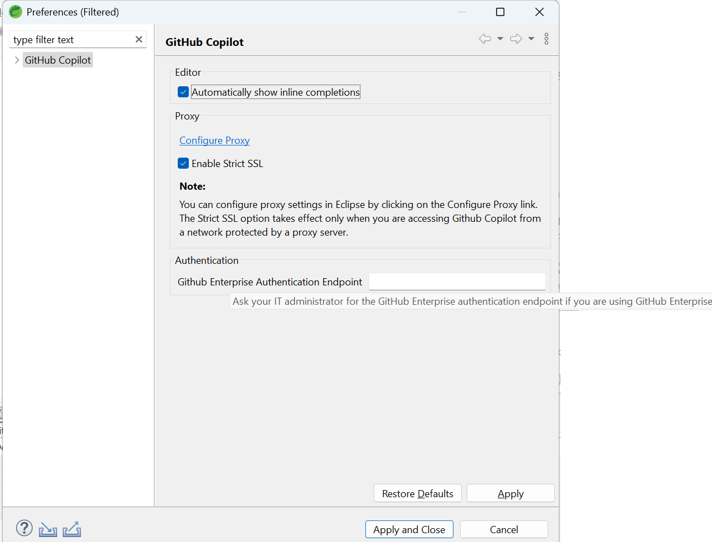Image resolution: width=712 pixels, height=542 pixels.
Task: Open the Back history dropdown arrow
Action: pos(500,39)
